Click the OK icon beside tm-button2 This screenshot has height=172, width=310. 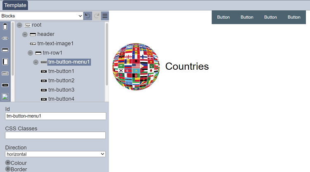pyautogui.click(x=44, y=81)
